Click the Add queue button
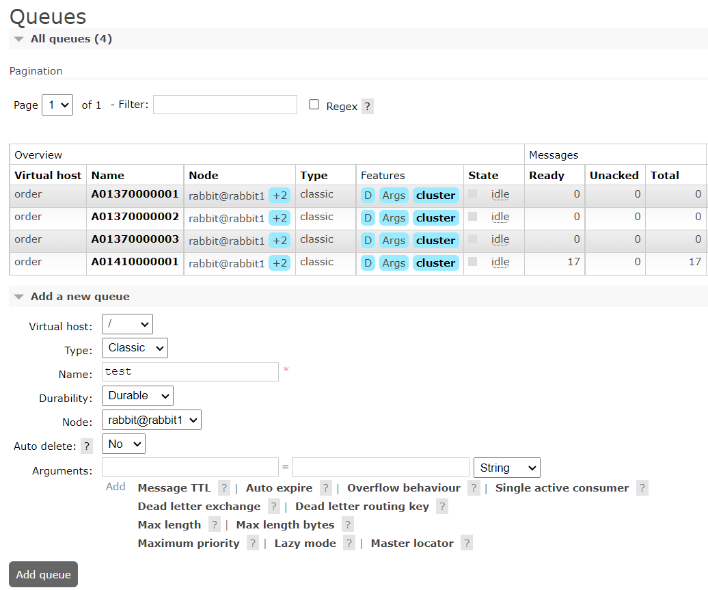Screen dimensions: 708x590 tap(43, 575)
